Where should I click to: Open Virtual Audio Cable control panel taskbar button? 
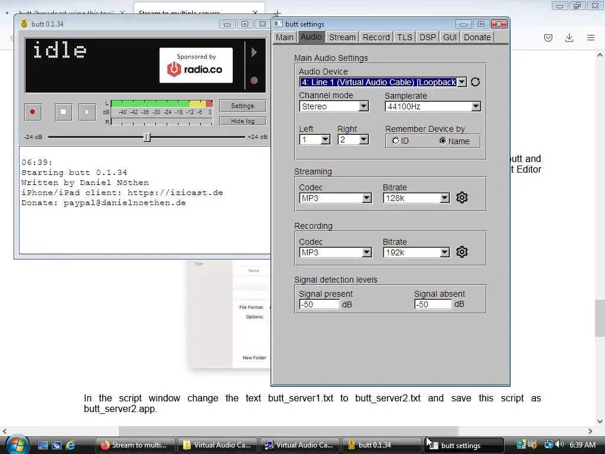(300, 445)
